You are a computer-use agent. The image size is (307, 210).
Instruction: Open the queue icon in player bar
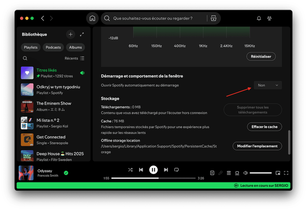pyautogui.click(x=229, y=173)
